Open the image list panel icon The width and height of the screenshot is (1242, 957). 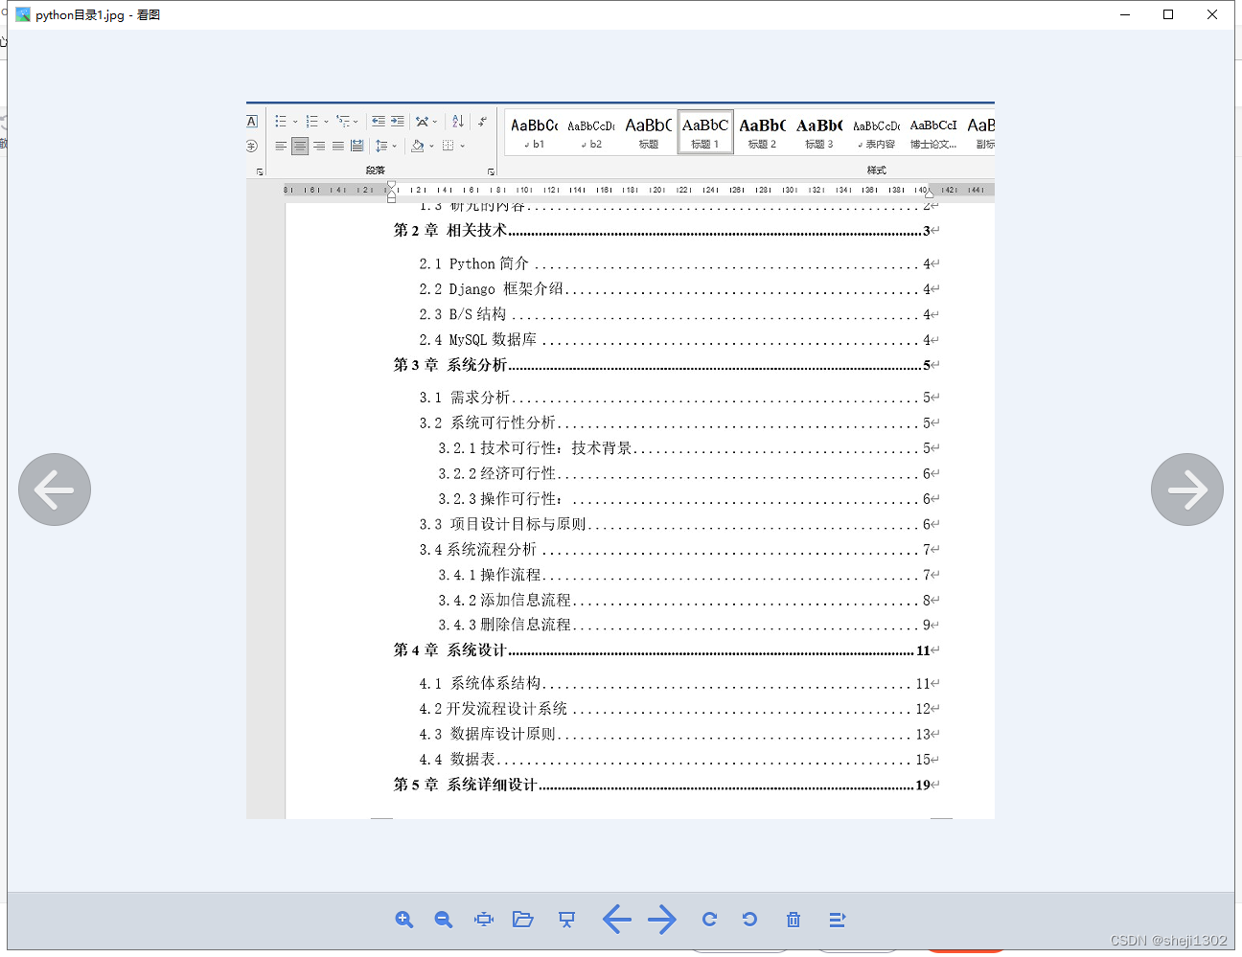click(x=837, y=920)
